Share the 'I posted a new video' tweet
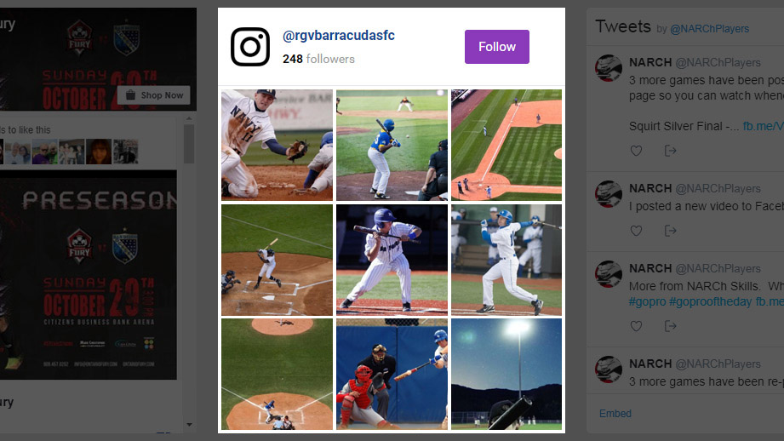This screenshot has width=784, height=441. tap(670, 231)
